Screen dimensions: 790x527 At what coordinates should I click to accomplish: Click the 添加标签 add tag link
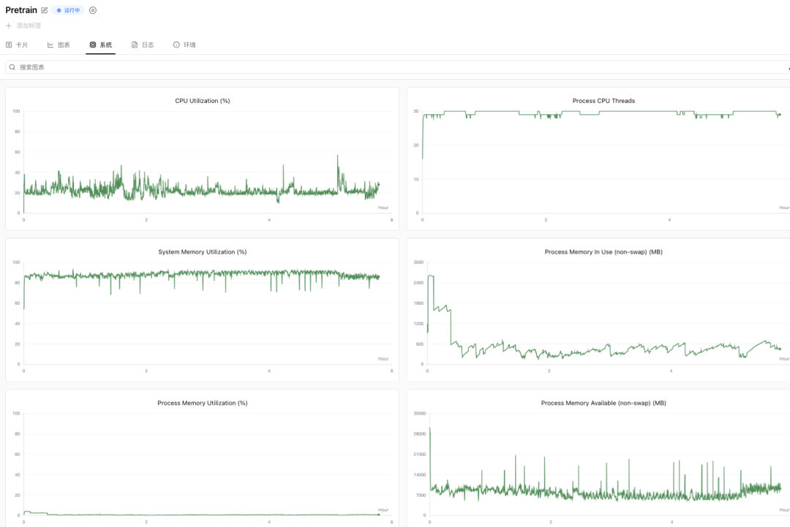click(23, 26)
